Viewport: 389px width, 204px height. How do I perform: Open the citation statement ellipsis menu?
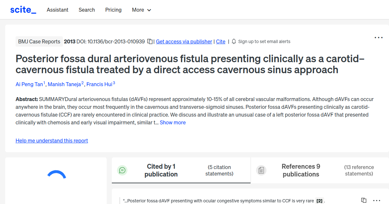click(376, 200)
